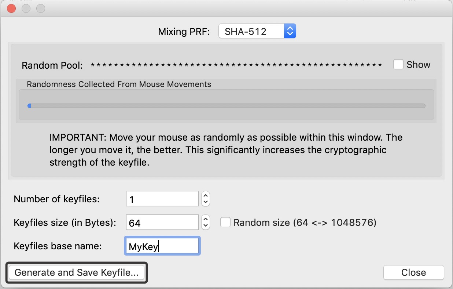The width and height of the screenshot is (453, 289).
Task: Click the masked Random Pool text
Action: click(x=236, y=65)
